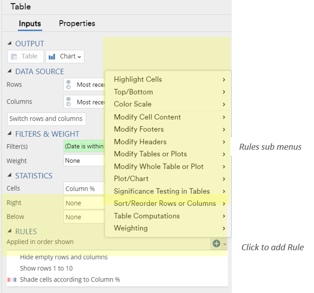Click the green Date is within filter field
This screenshot has width=314, height=293.
(84, 146)
